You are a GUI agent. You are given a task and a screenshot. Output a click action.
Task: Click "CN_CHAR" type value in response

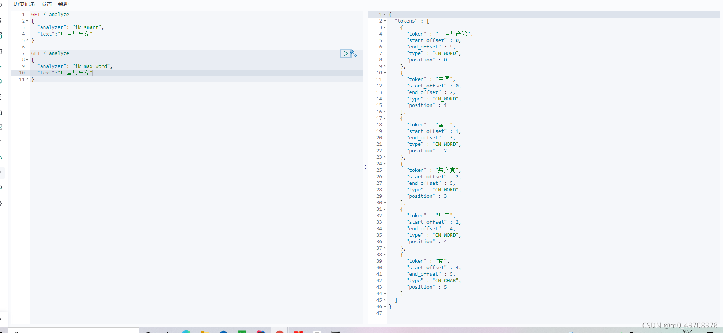click(446, 281)
